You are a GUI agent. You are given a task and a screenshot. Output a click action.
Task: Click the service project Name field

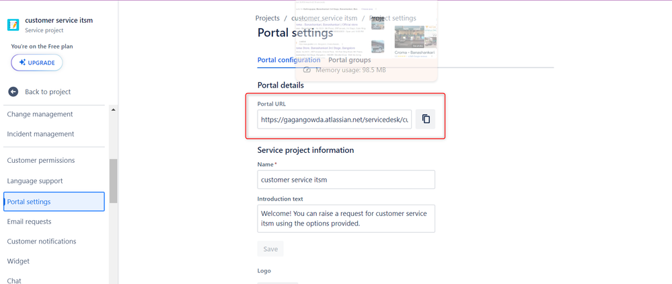point(346,180)
